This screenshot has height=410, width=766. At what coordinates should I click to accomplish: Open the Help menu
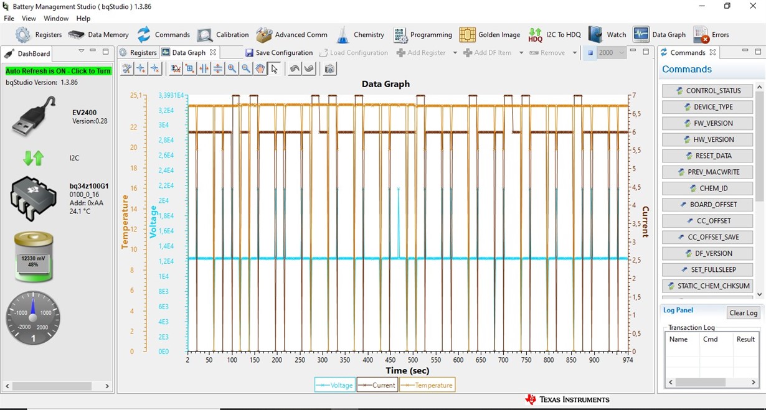pyautogui.click(x=83, y=19)
